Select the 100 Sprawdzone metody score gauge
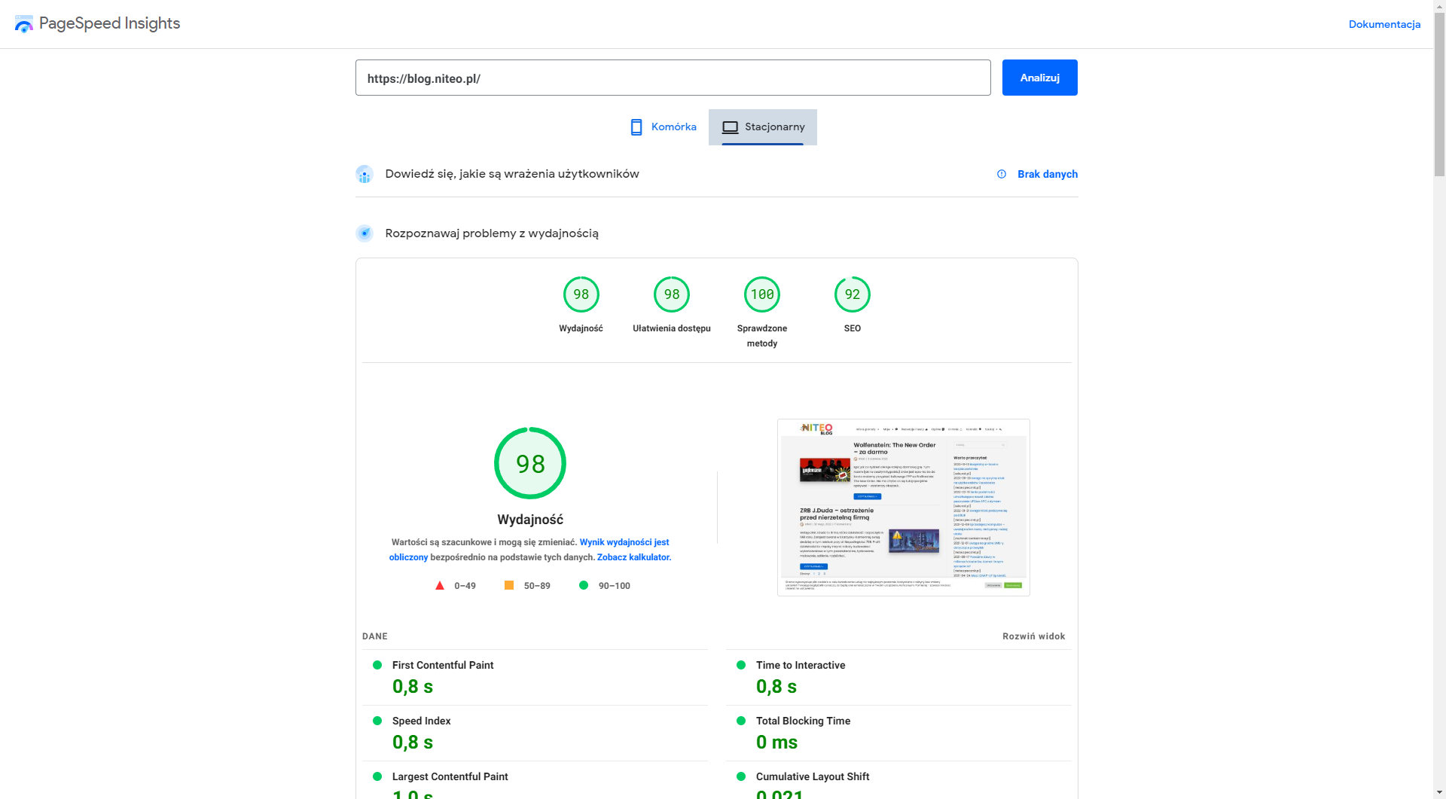 point(761,294)
